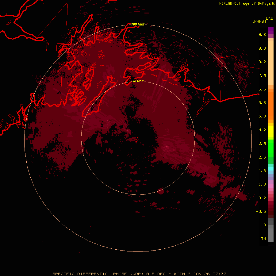
Task: Click the 2.6 value on color scale
Action: point(262,157)
